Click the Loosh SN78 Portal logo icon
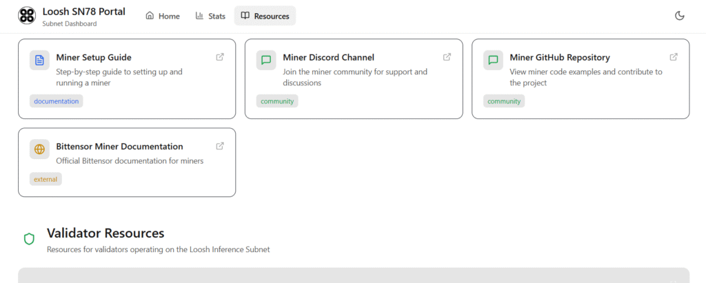Image resolution: width=706 pixels, height=283 pixels. pyautogui.click(x=27, y=16)
